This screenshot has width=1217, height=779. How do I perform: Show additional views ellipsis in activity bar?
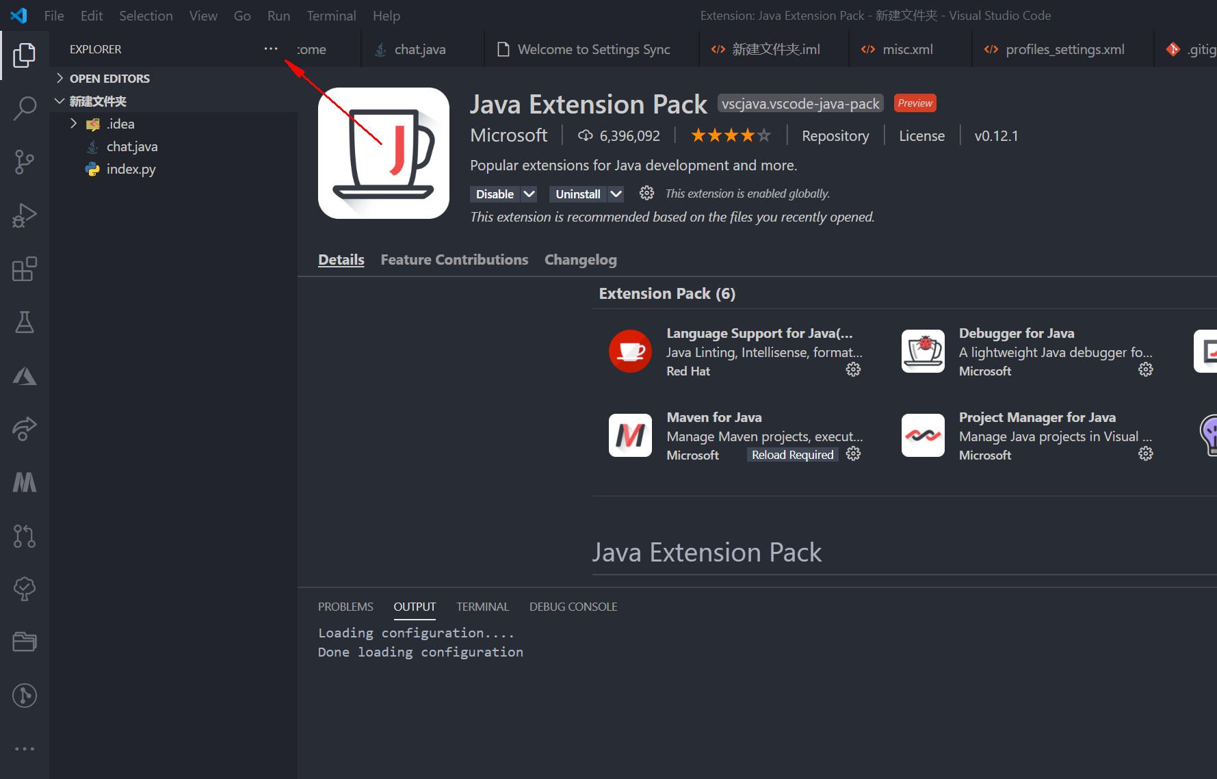pos(25,749)
